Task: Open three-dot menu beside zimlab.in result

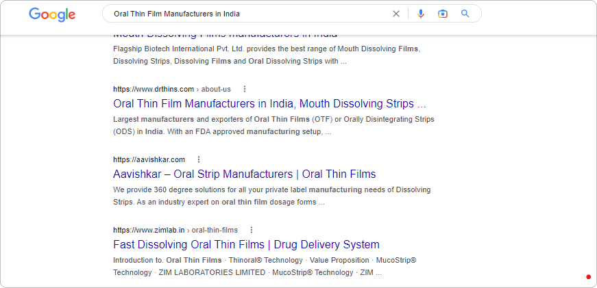Action: coord(252,230)
